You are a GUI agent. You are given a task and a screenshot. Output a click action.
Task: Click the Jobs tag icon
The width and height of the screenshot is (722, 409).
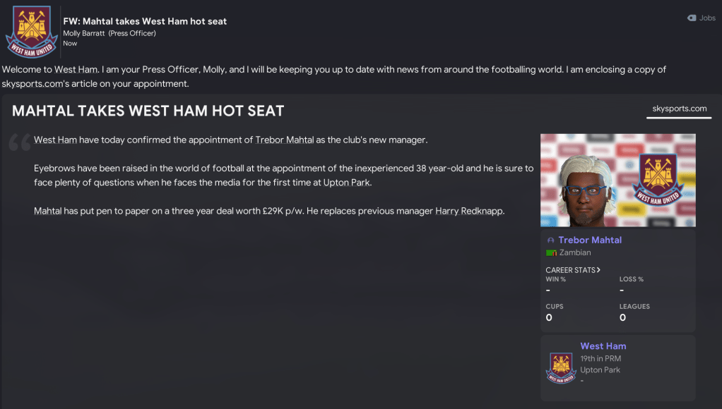pos(692,18)
